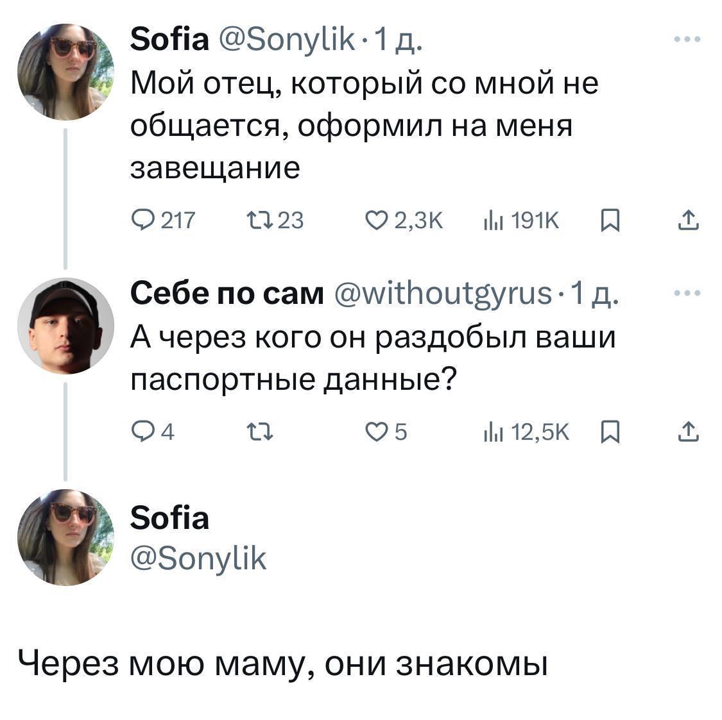Viewport: 722px width, 720px height.
Task: Click the Себе по сам display name
Action: tap(227, 294)
